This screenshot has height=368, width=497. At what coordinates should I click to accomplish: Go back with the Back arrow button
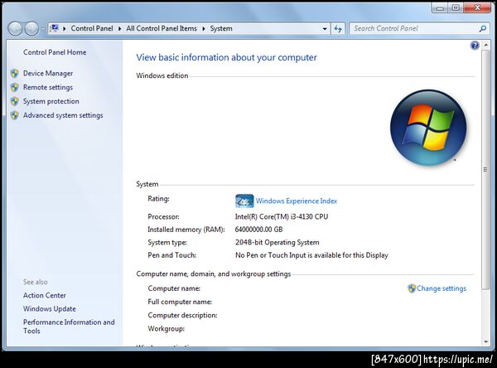[15, 29]
